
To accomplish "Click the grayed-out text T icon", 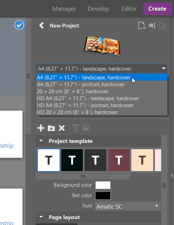I will [x=75, y=128].
